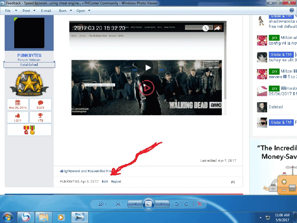
Task: Click the .prx tag beside config v4
Action: (274, 38)
